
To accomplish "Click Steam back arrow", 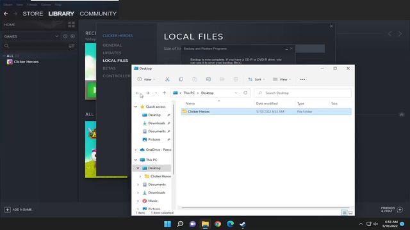I will click(6, 13).
